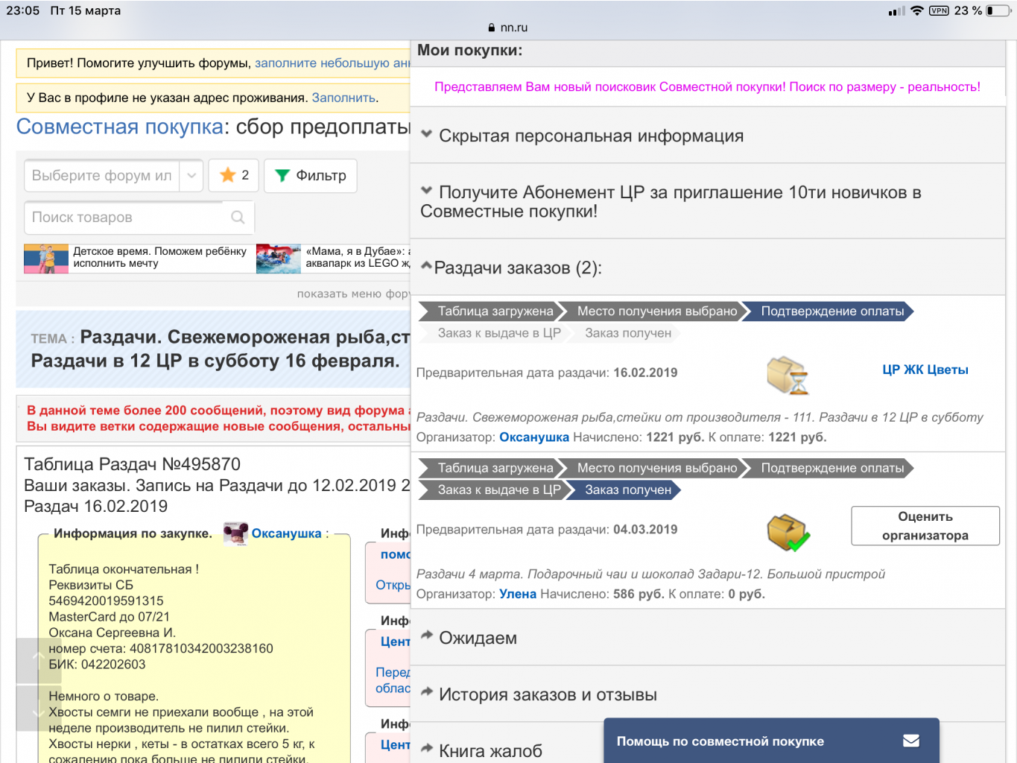Click the magnifier icon in Поиск товаров

tap(238, 218)
